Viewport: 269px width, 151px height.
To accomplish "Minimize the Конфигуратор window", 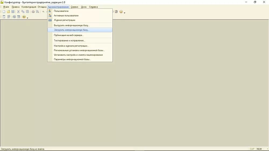I will pyautogui.click(x=246, y=2).
